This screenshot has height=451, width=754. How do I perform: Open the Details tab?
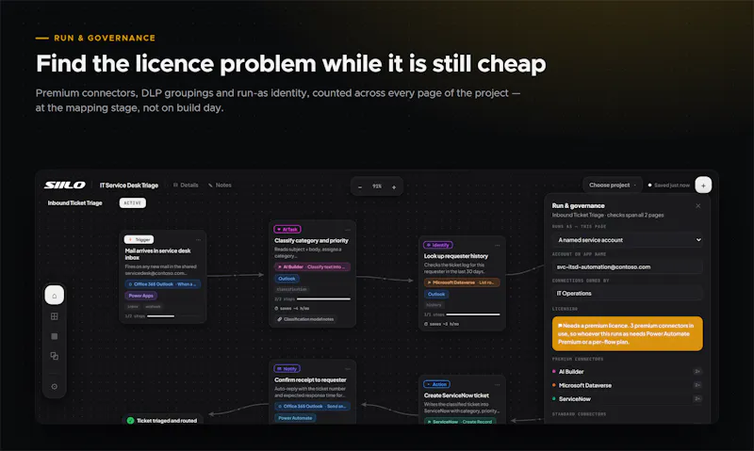[186, 185]
